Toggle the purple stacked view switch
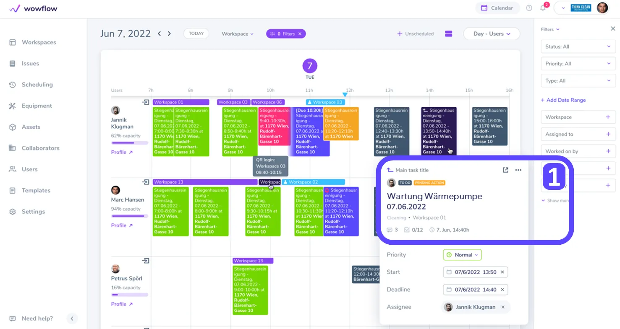 point(448,34)
